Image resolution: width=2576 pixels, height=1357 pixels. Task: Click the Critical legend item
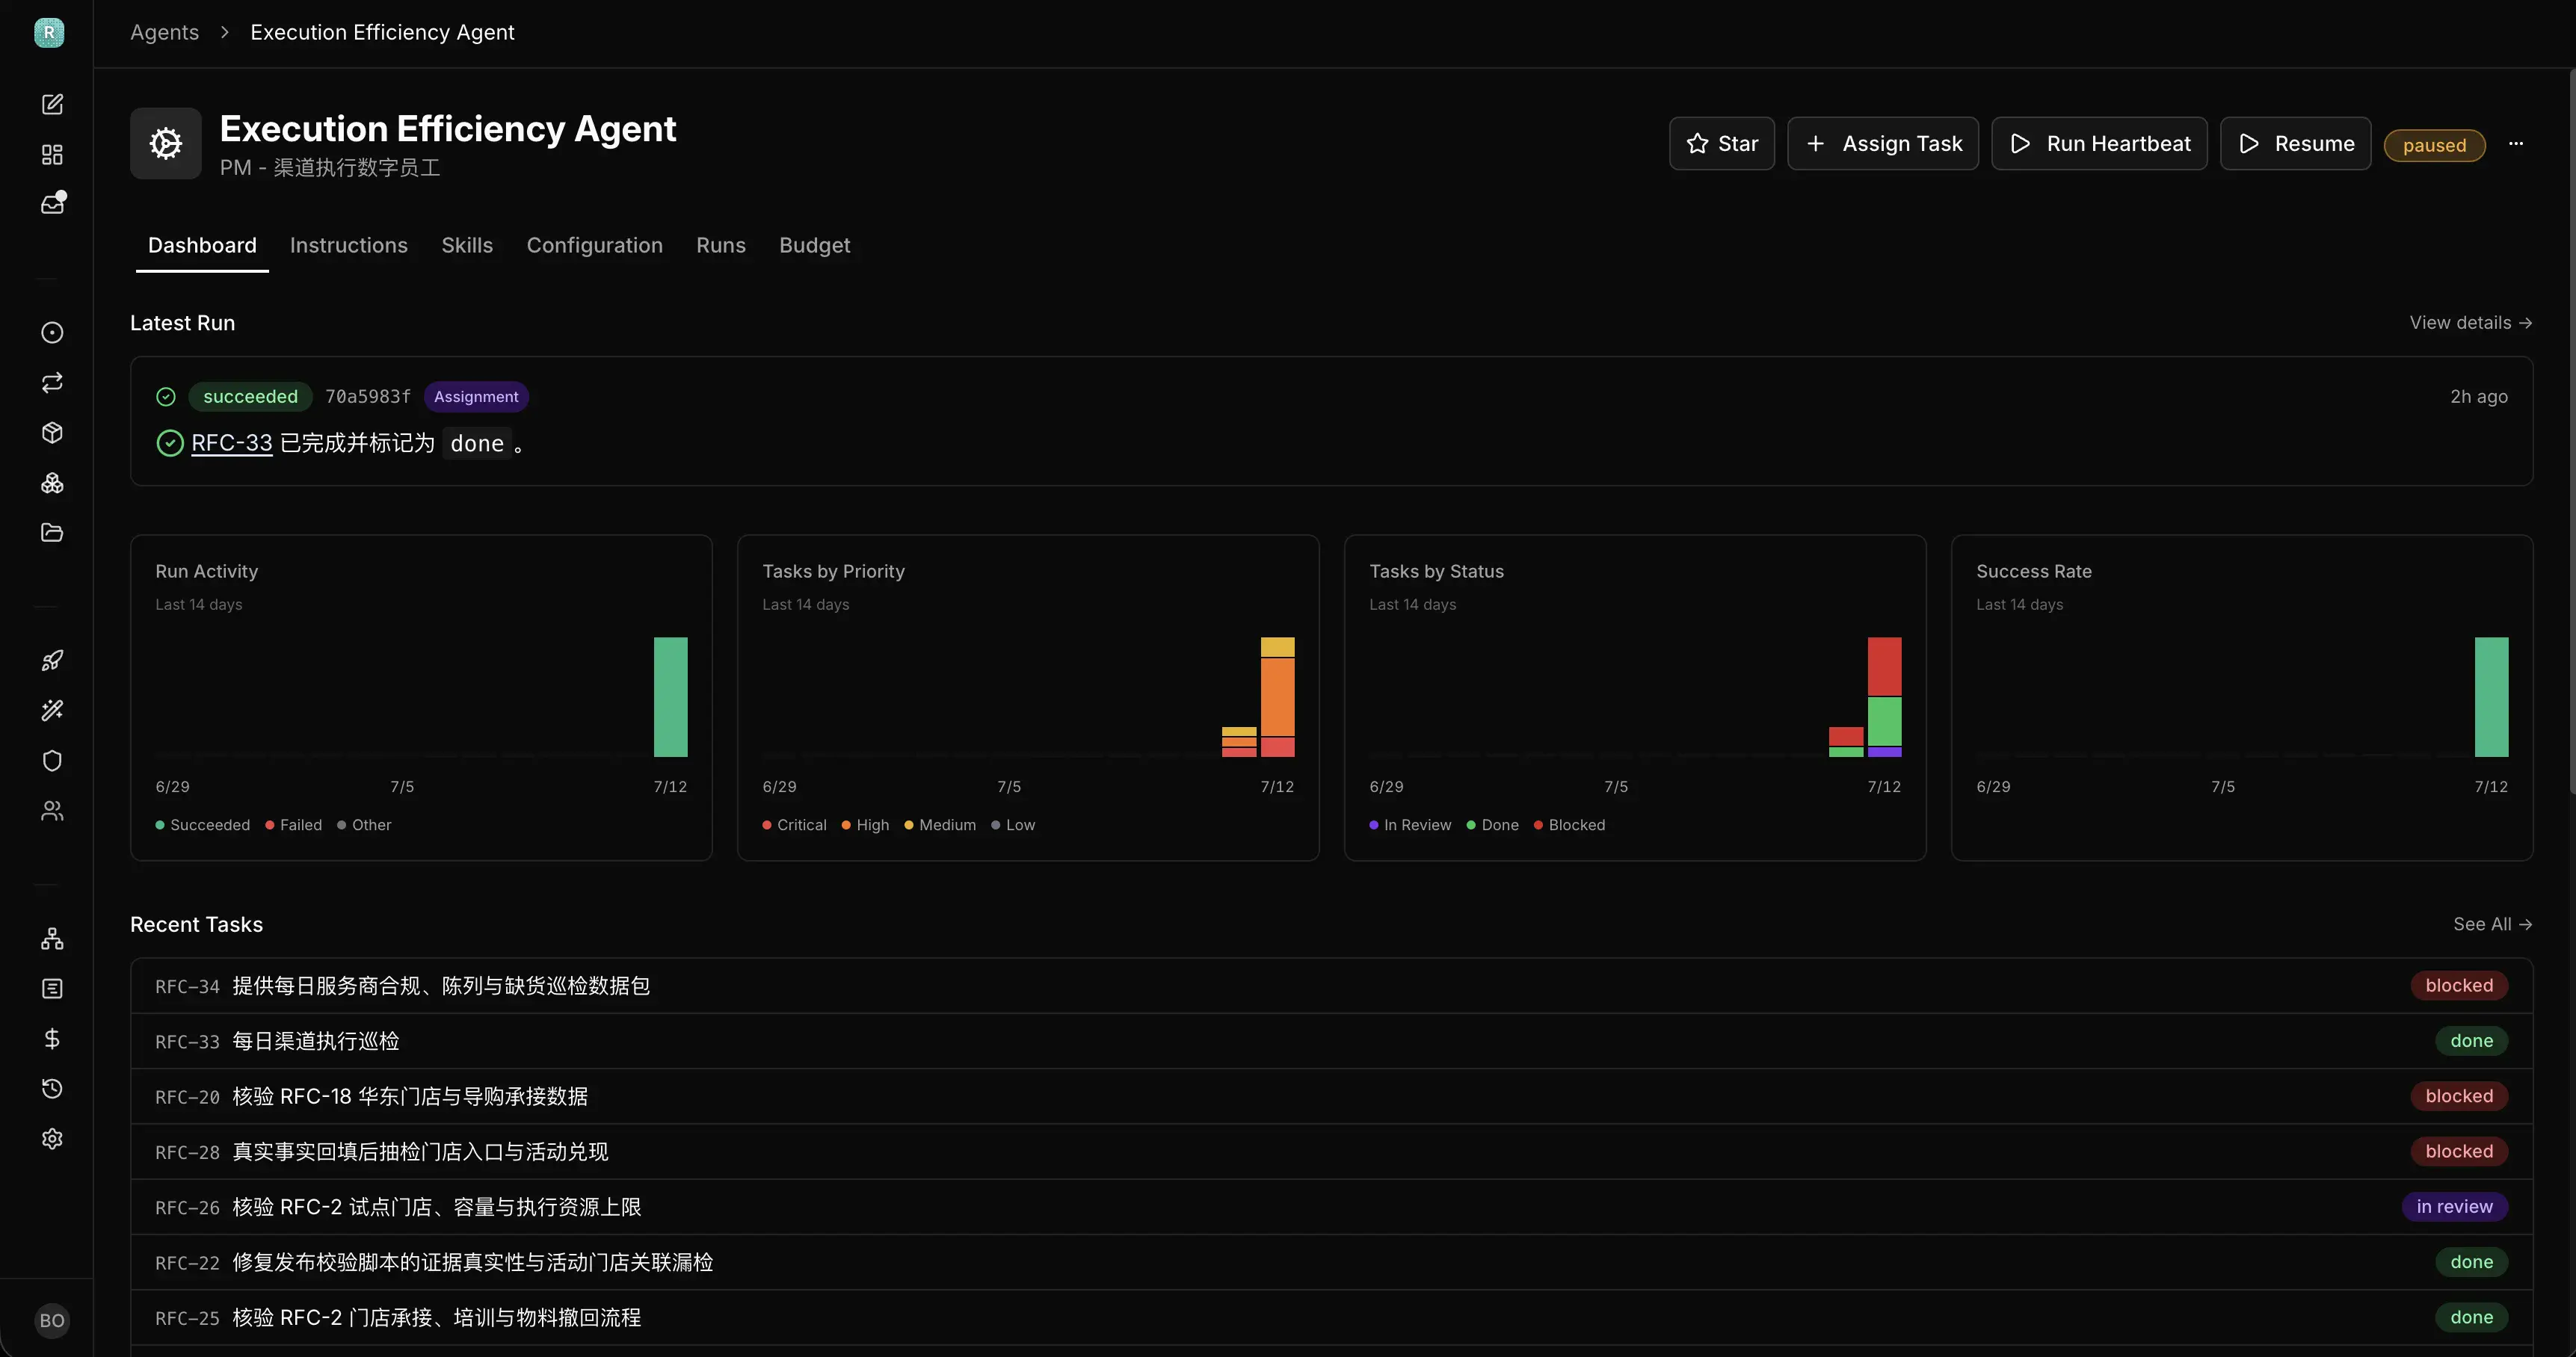click(795, 824)
